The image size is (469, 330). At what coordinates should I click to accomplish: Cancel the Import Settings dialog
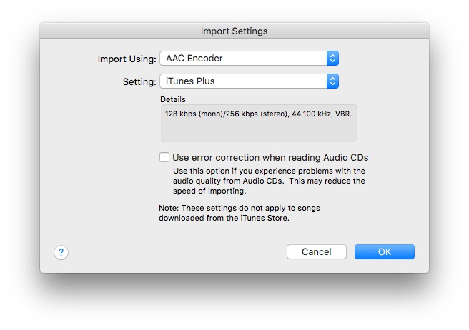pyautogui.click(x=317, y=251)
